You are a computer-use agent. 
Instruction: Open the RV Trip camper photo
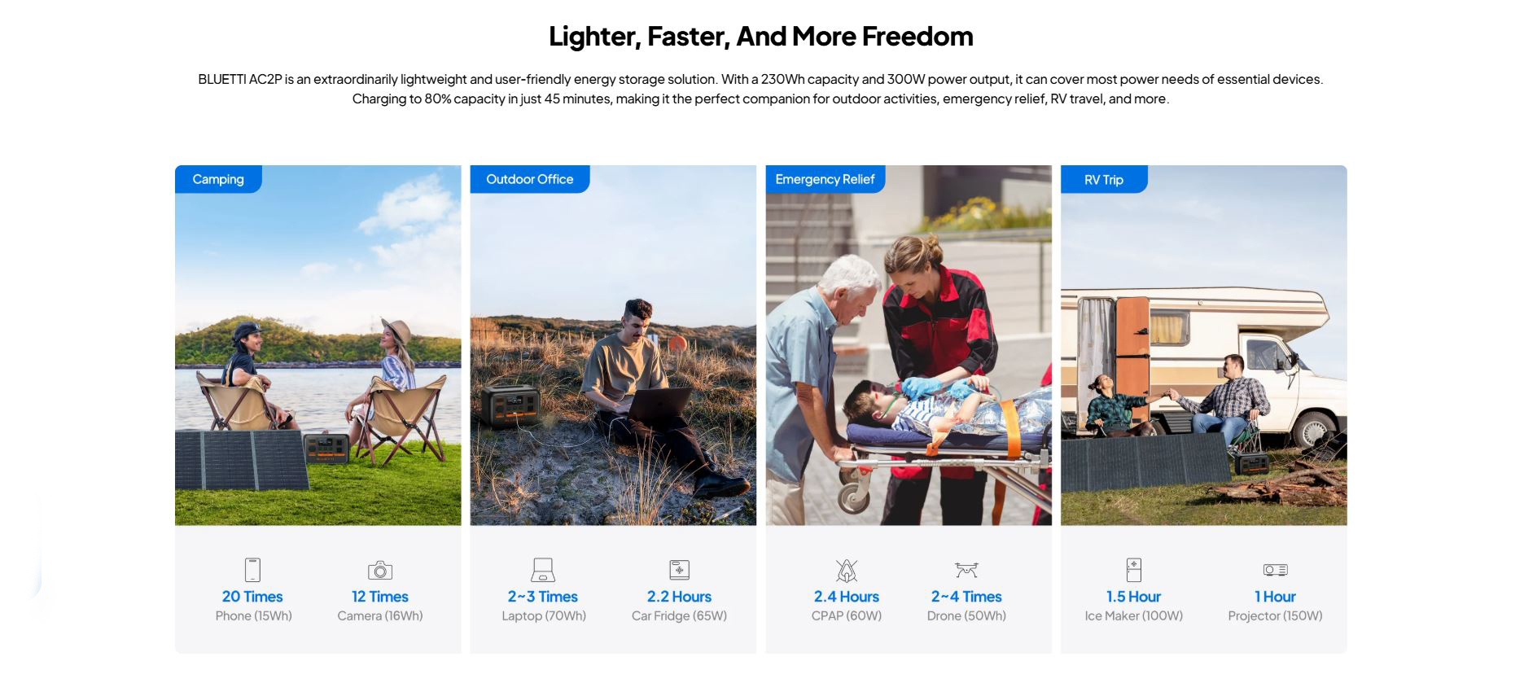coord(1203,358)
